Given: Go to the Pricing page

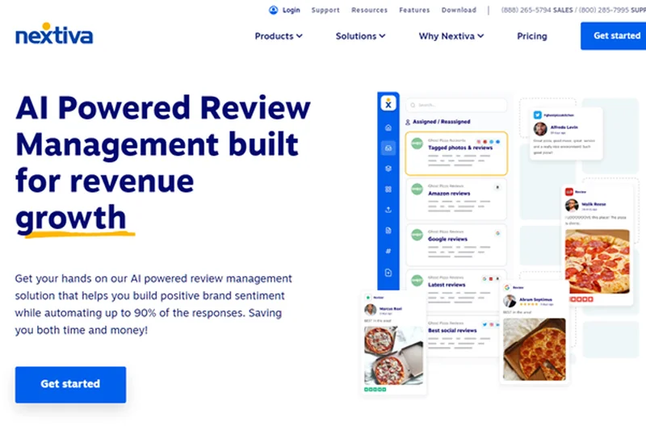Looking at the screenshot, I should point(532,36).
